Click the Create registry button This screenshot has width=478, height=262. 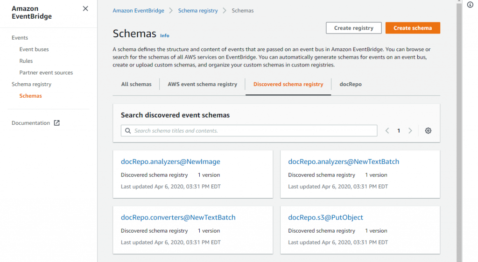354,28
